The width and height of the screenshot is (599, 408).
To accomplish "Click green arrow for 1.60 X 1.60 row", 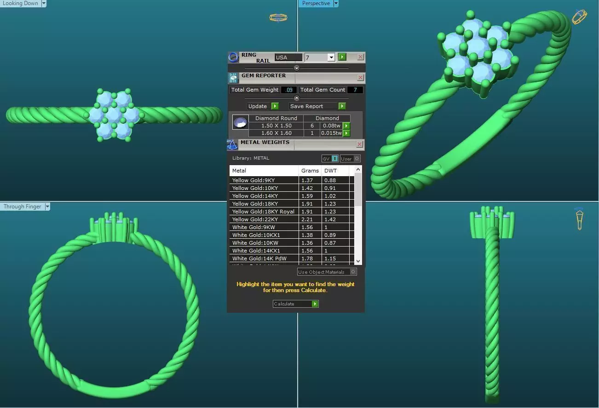I will coord(346,133).
